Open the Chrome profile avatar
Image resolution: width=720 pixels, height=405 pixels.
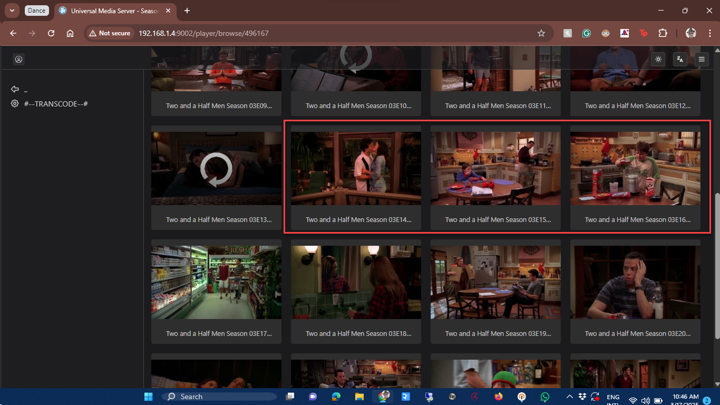pyautogui.click(x=691, y=33)
